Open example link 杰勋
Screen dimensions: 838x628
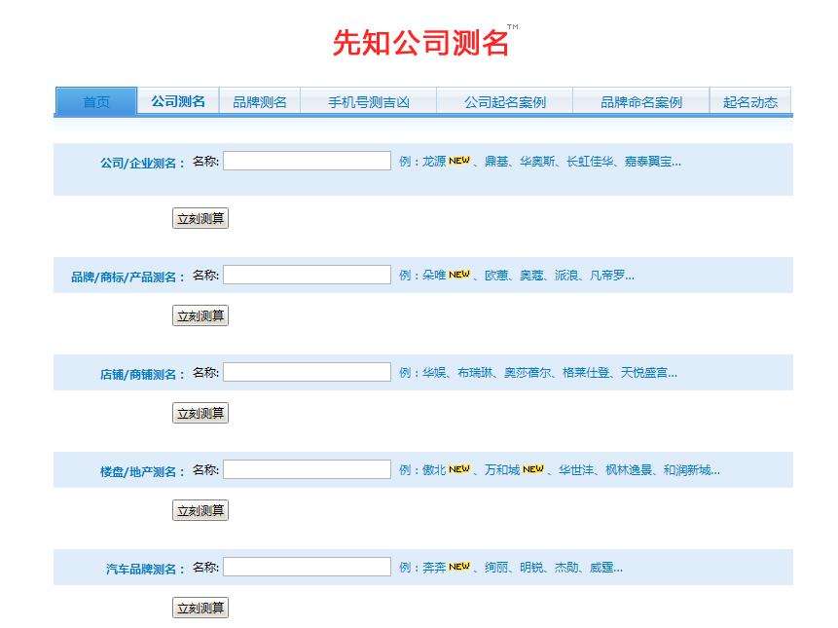click(566, 567)
